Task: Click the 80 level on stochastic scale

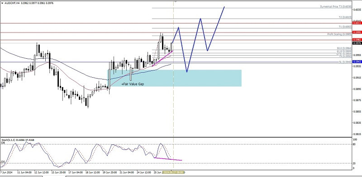Action: coord(355,144)
